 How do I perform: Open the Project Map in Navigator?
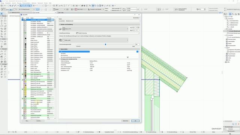pyautogui.click(x=230, y=14)
